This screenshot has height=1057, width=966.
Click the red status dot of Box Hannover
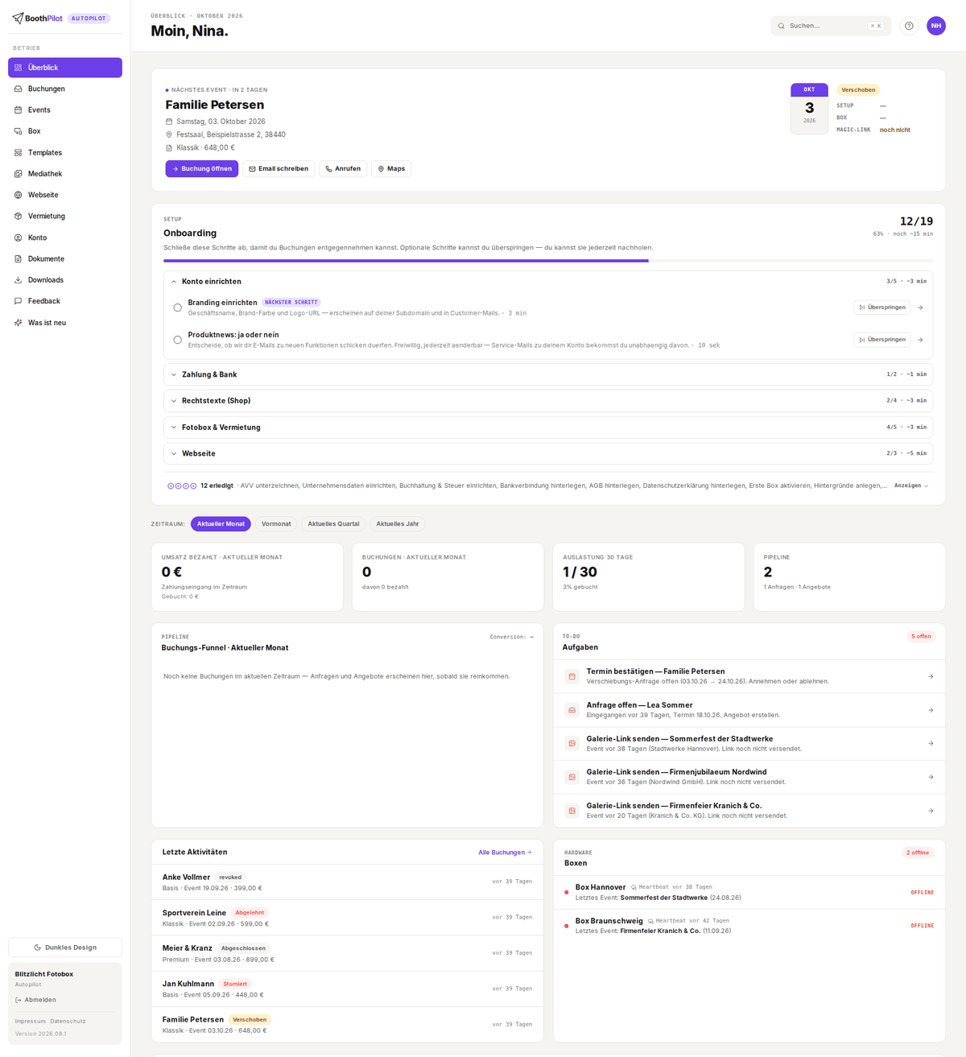[567, 892]
